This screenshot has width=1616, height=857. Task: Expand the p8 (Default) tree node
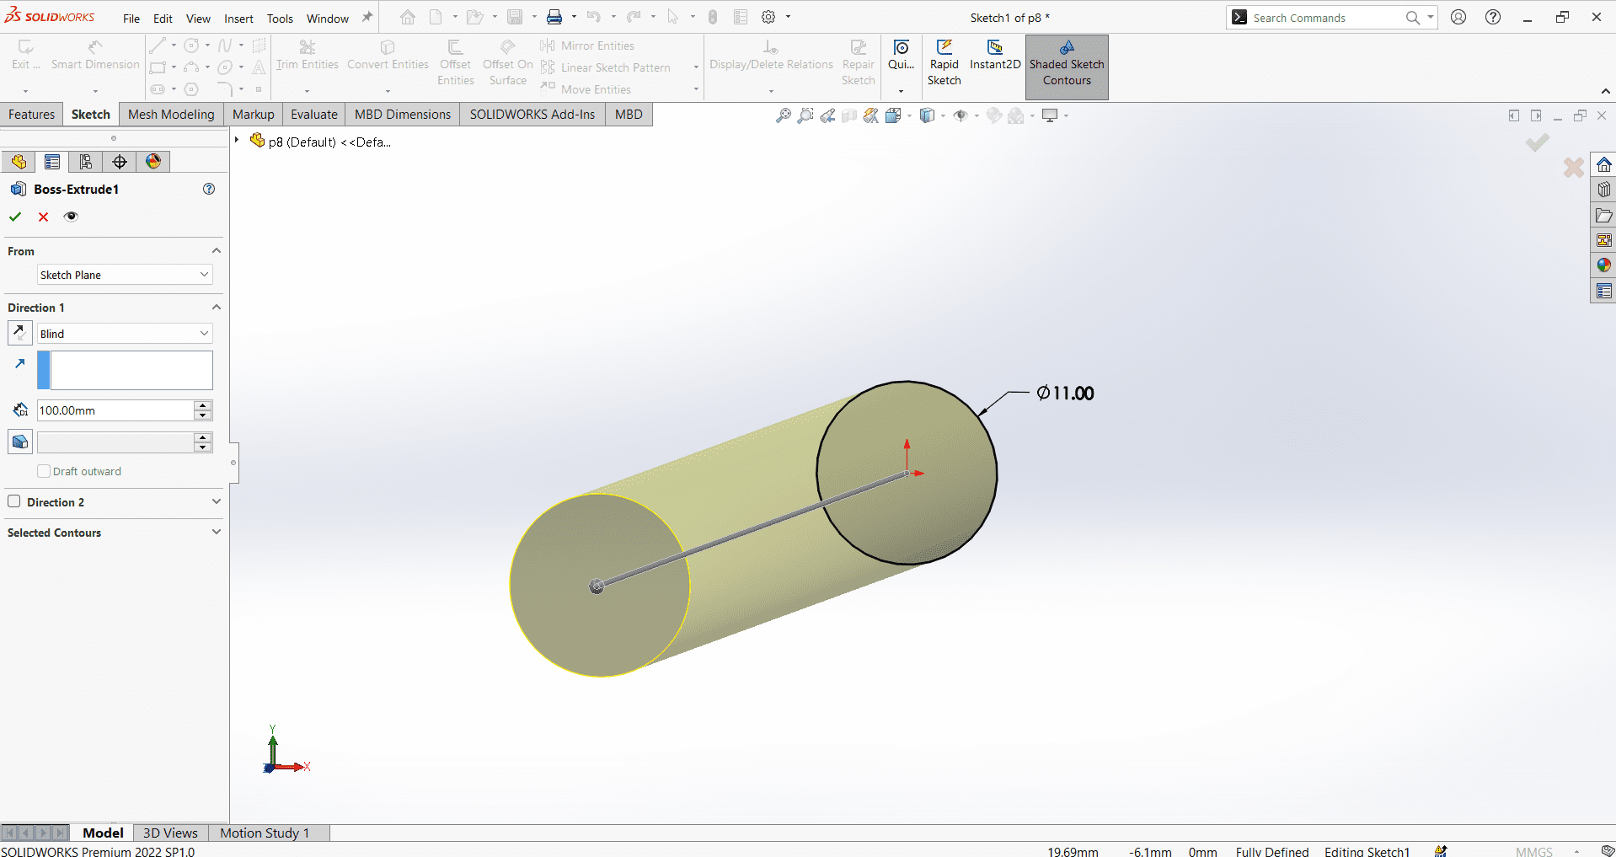click(237, 140)
